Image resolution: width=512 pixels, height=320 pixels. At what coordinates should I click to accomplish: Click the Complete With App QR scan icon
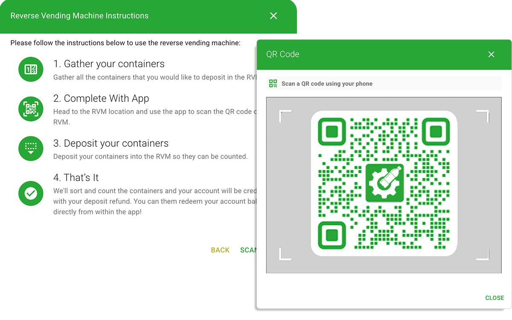pyautogui.click(x=31, y=109)
